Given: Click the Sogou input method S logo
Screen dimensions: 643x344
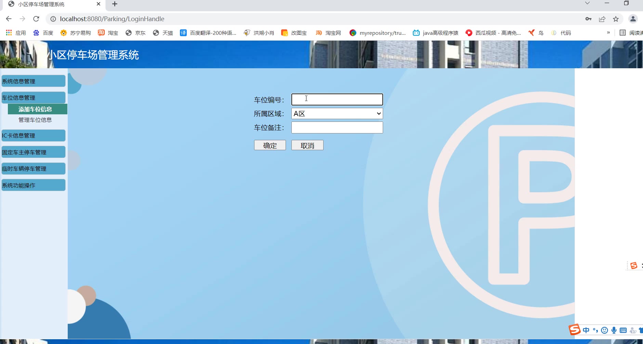Looking at the screenshot, I should [x=575, y=330].
